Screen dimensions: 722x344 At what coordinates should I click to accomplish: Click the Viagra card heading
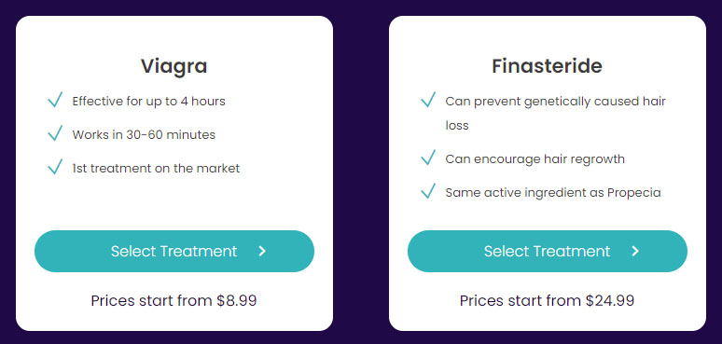(x=174, y=67)
